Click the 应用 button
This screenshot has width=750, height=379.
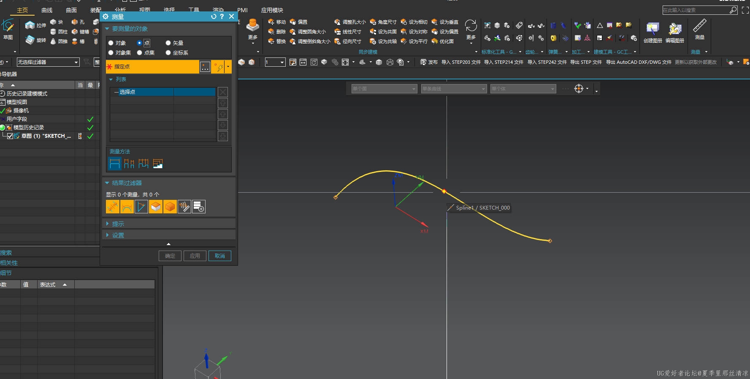[x=195, y=256]
